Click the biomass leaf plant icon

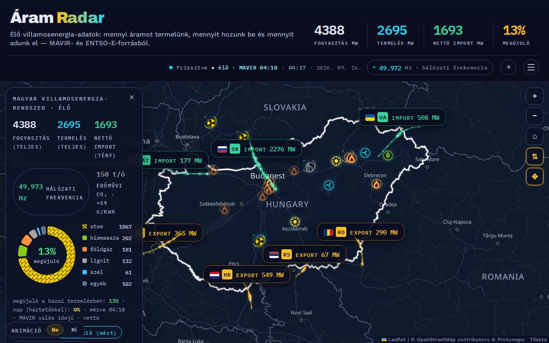click(388, 155)
